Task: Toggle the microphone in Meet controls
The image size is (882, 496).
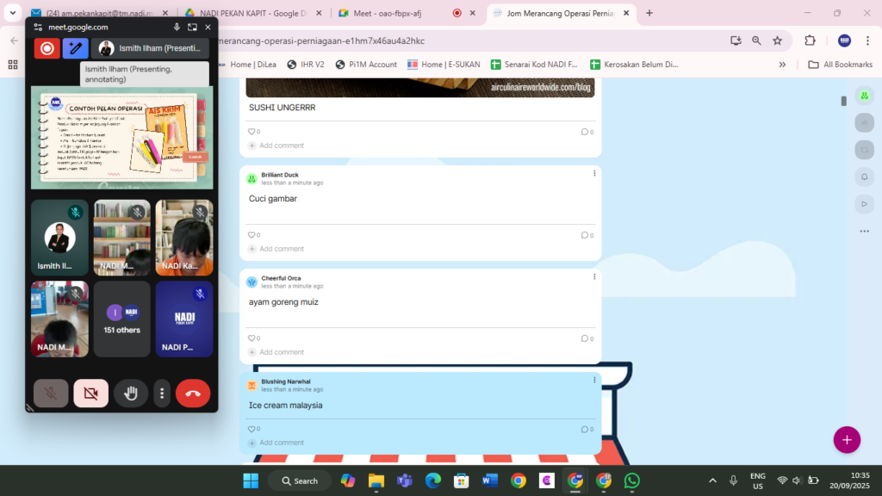Action: [x=51, y=394]
